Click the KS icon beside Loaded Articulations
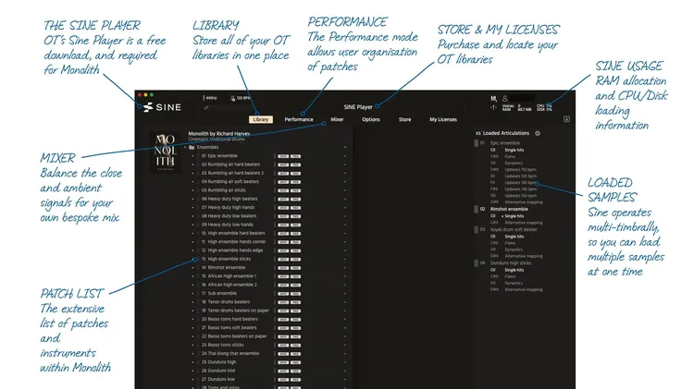The image size is (694, 389). point(478,133)
